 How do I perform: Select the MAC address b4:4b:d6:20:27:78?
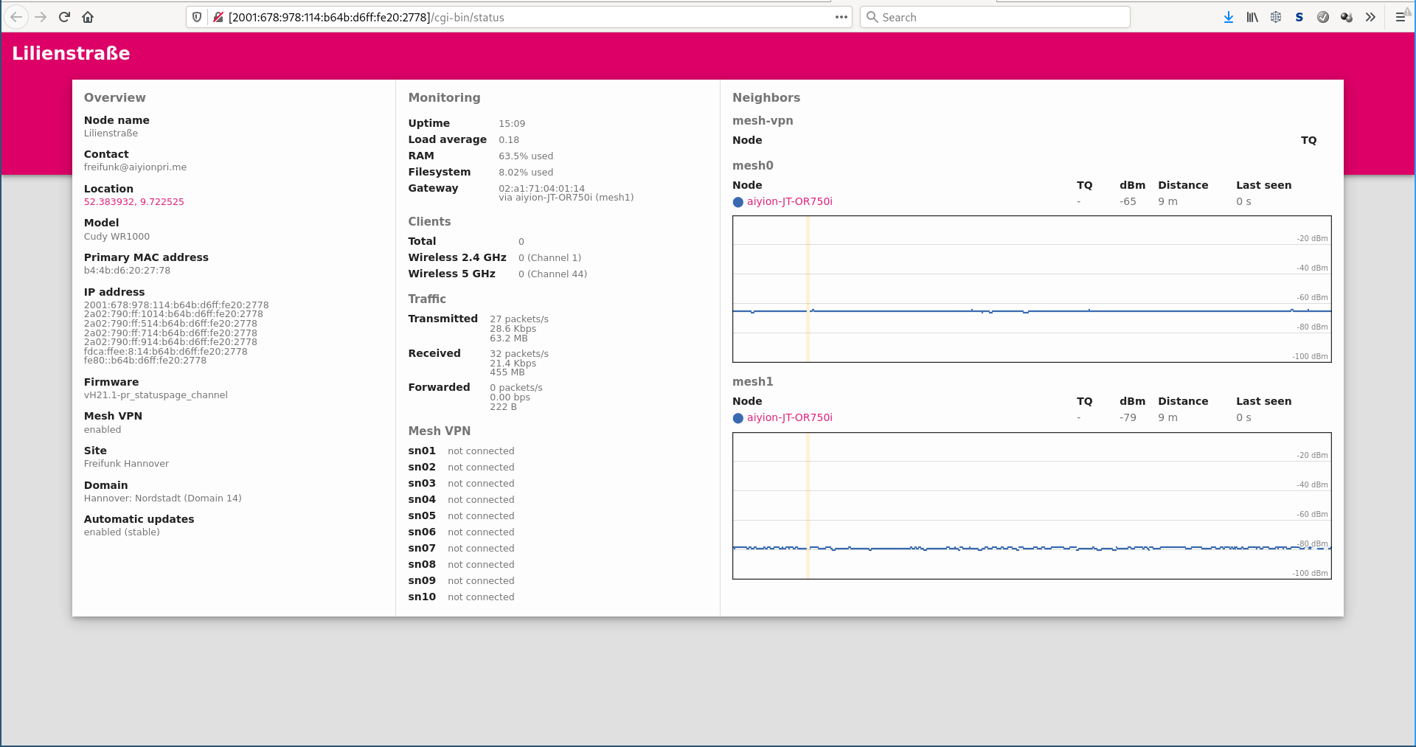click(x=127, y=271)
